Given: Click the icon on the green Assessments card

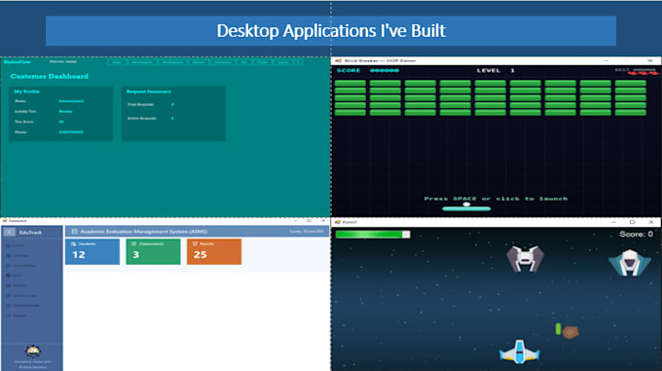Looking at the screenshot, I should click(x=134, y=244).
